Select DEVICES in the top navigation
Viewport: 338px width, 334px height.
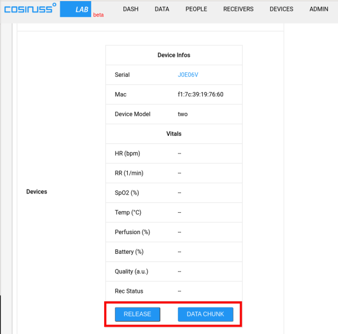pyautogui.click(x=281, y=9)
